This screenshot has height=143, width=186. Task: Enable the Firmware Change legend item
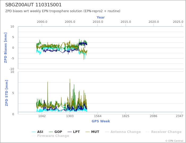pos(50,136)
